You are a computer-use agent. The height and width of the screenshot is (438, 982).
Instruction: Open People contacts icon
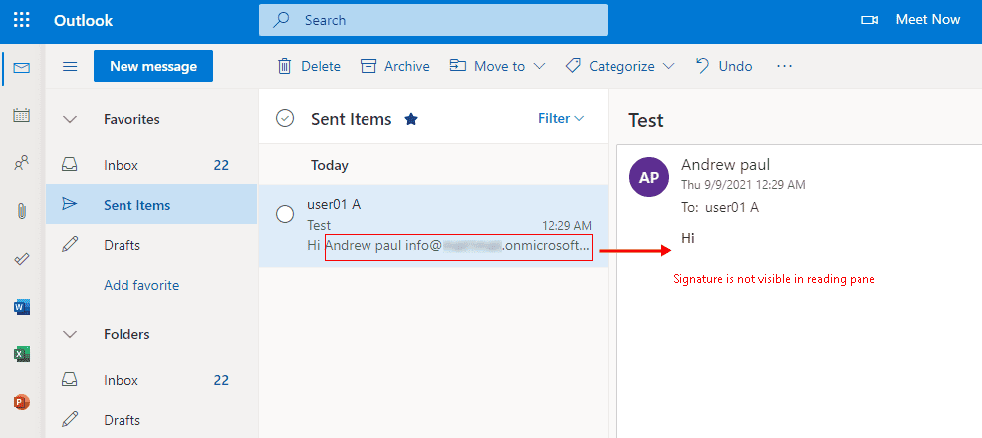tap(21, 164)
